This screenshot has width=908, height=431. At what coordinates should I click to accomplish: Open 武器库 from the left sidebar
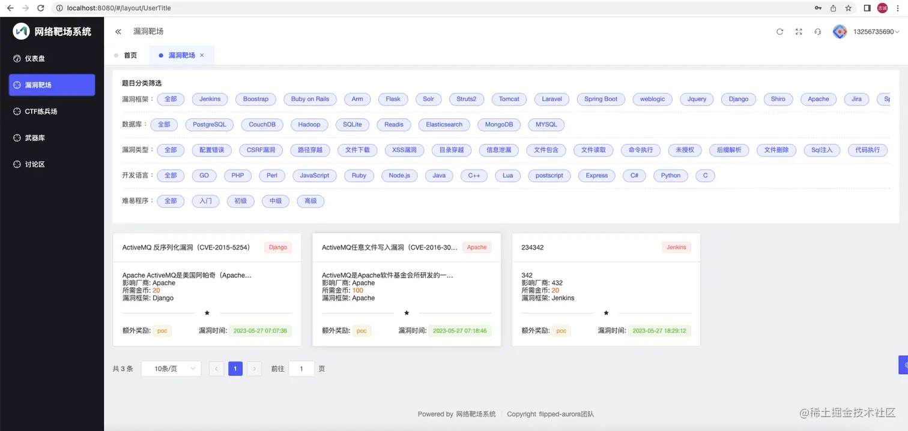tap(34, 137)
